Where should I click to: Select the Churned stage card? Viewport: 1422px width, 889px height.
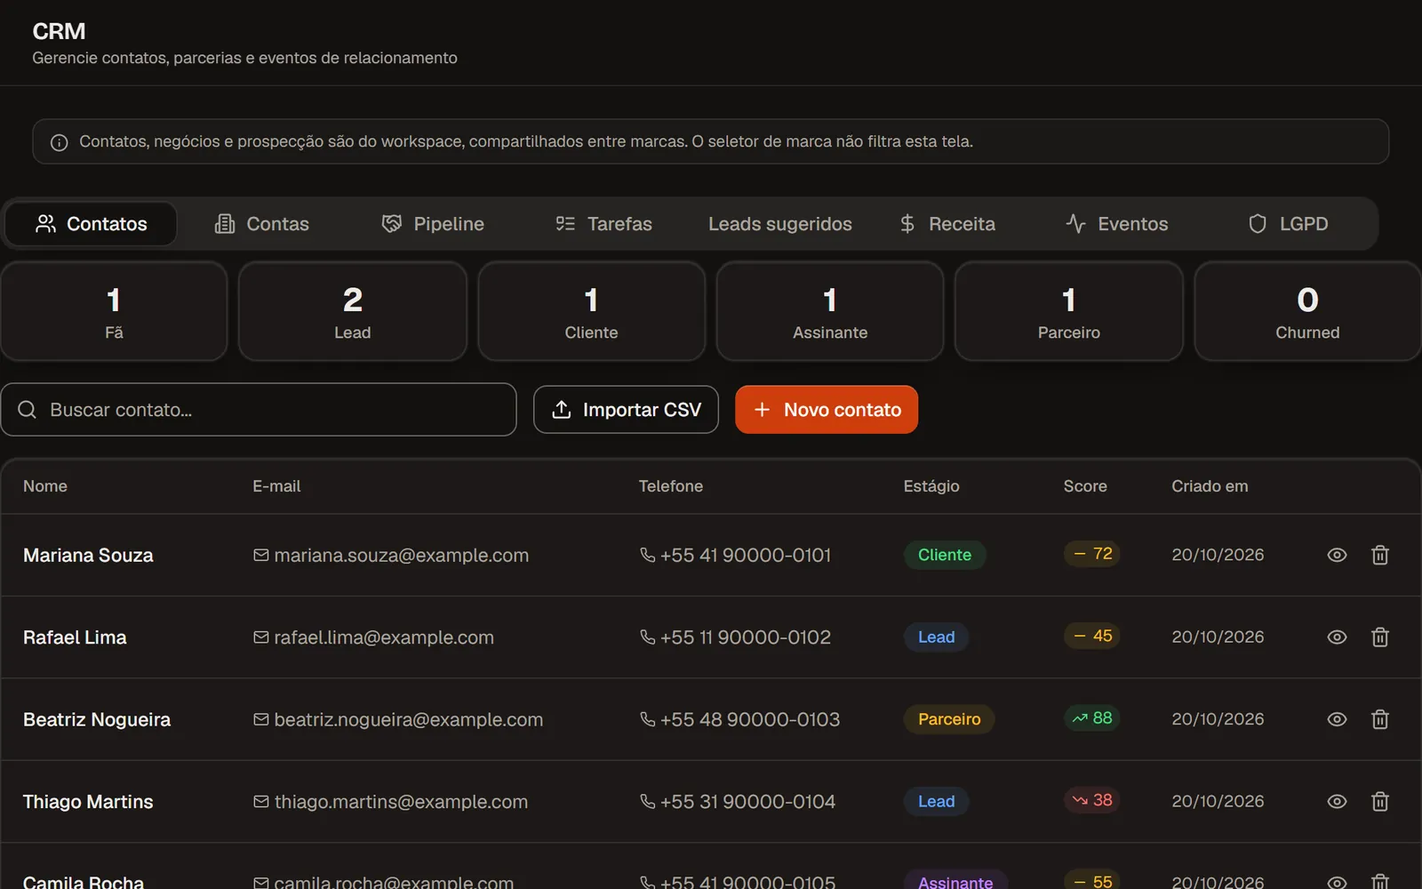tap(1307, 311)
